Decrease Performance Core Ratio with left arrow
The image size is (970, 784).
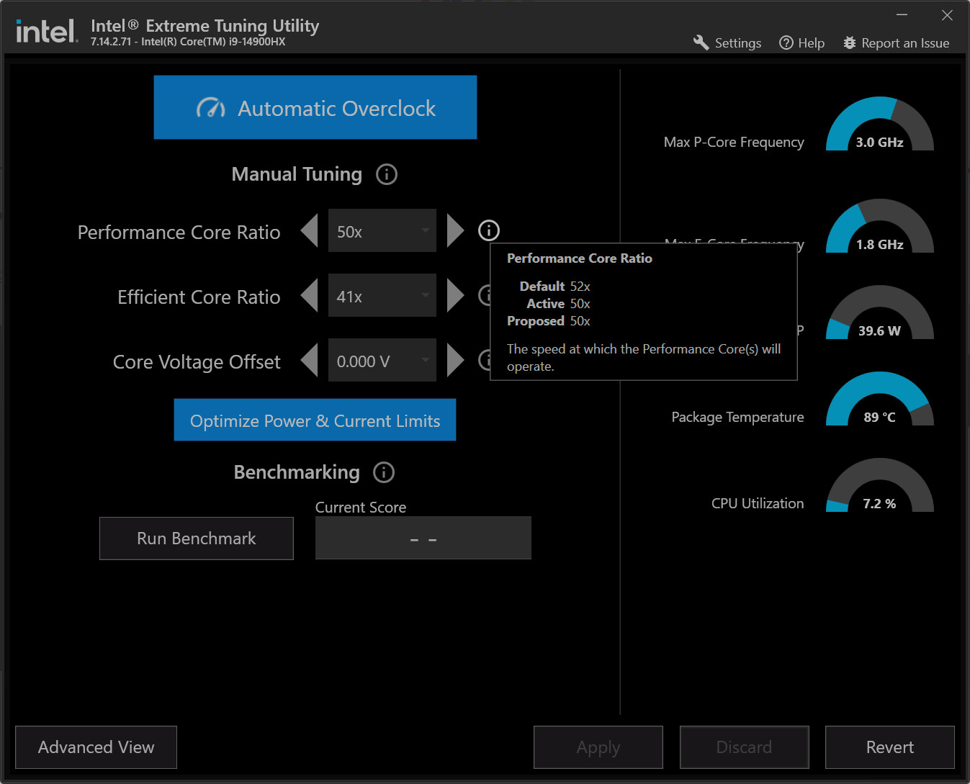click(x=309, y=230)
